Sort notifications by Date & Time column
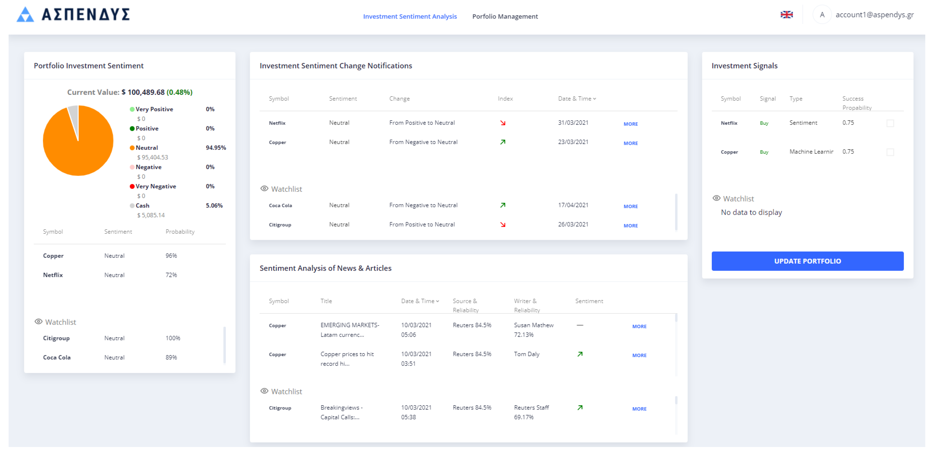This screenshot has width=937, height=457. pos(577,99)
